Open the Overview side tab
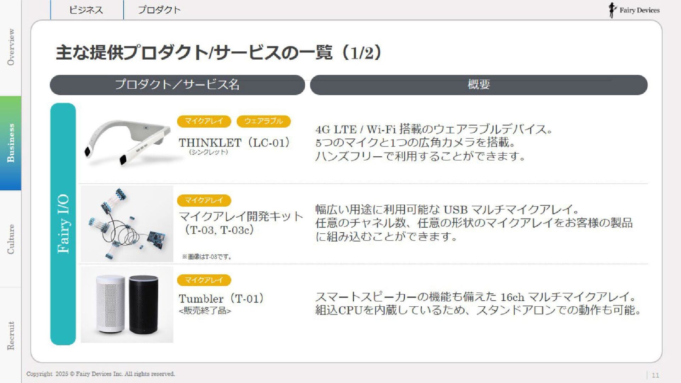This screenshot has width=681, height=383. click(11, 47)
